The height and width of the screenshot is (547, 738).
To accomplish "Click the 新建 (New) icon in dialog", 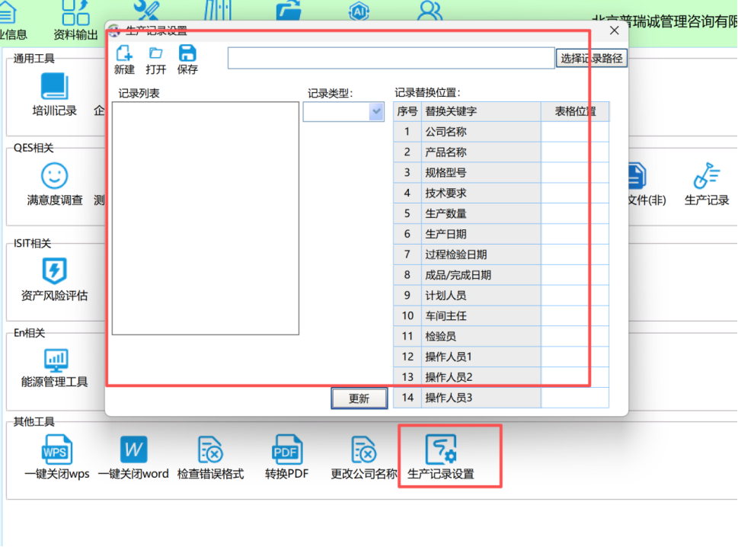I will tap(124, 54).
